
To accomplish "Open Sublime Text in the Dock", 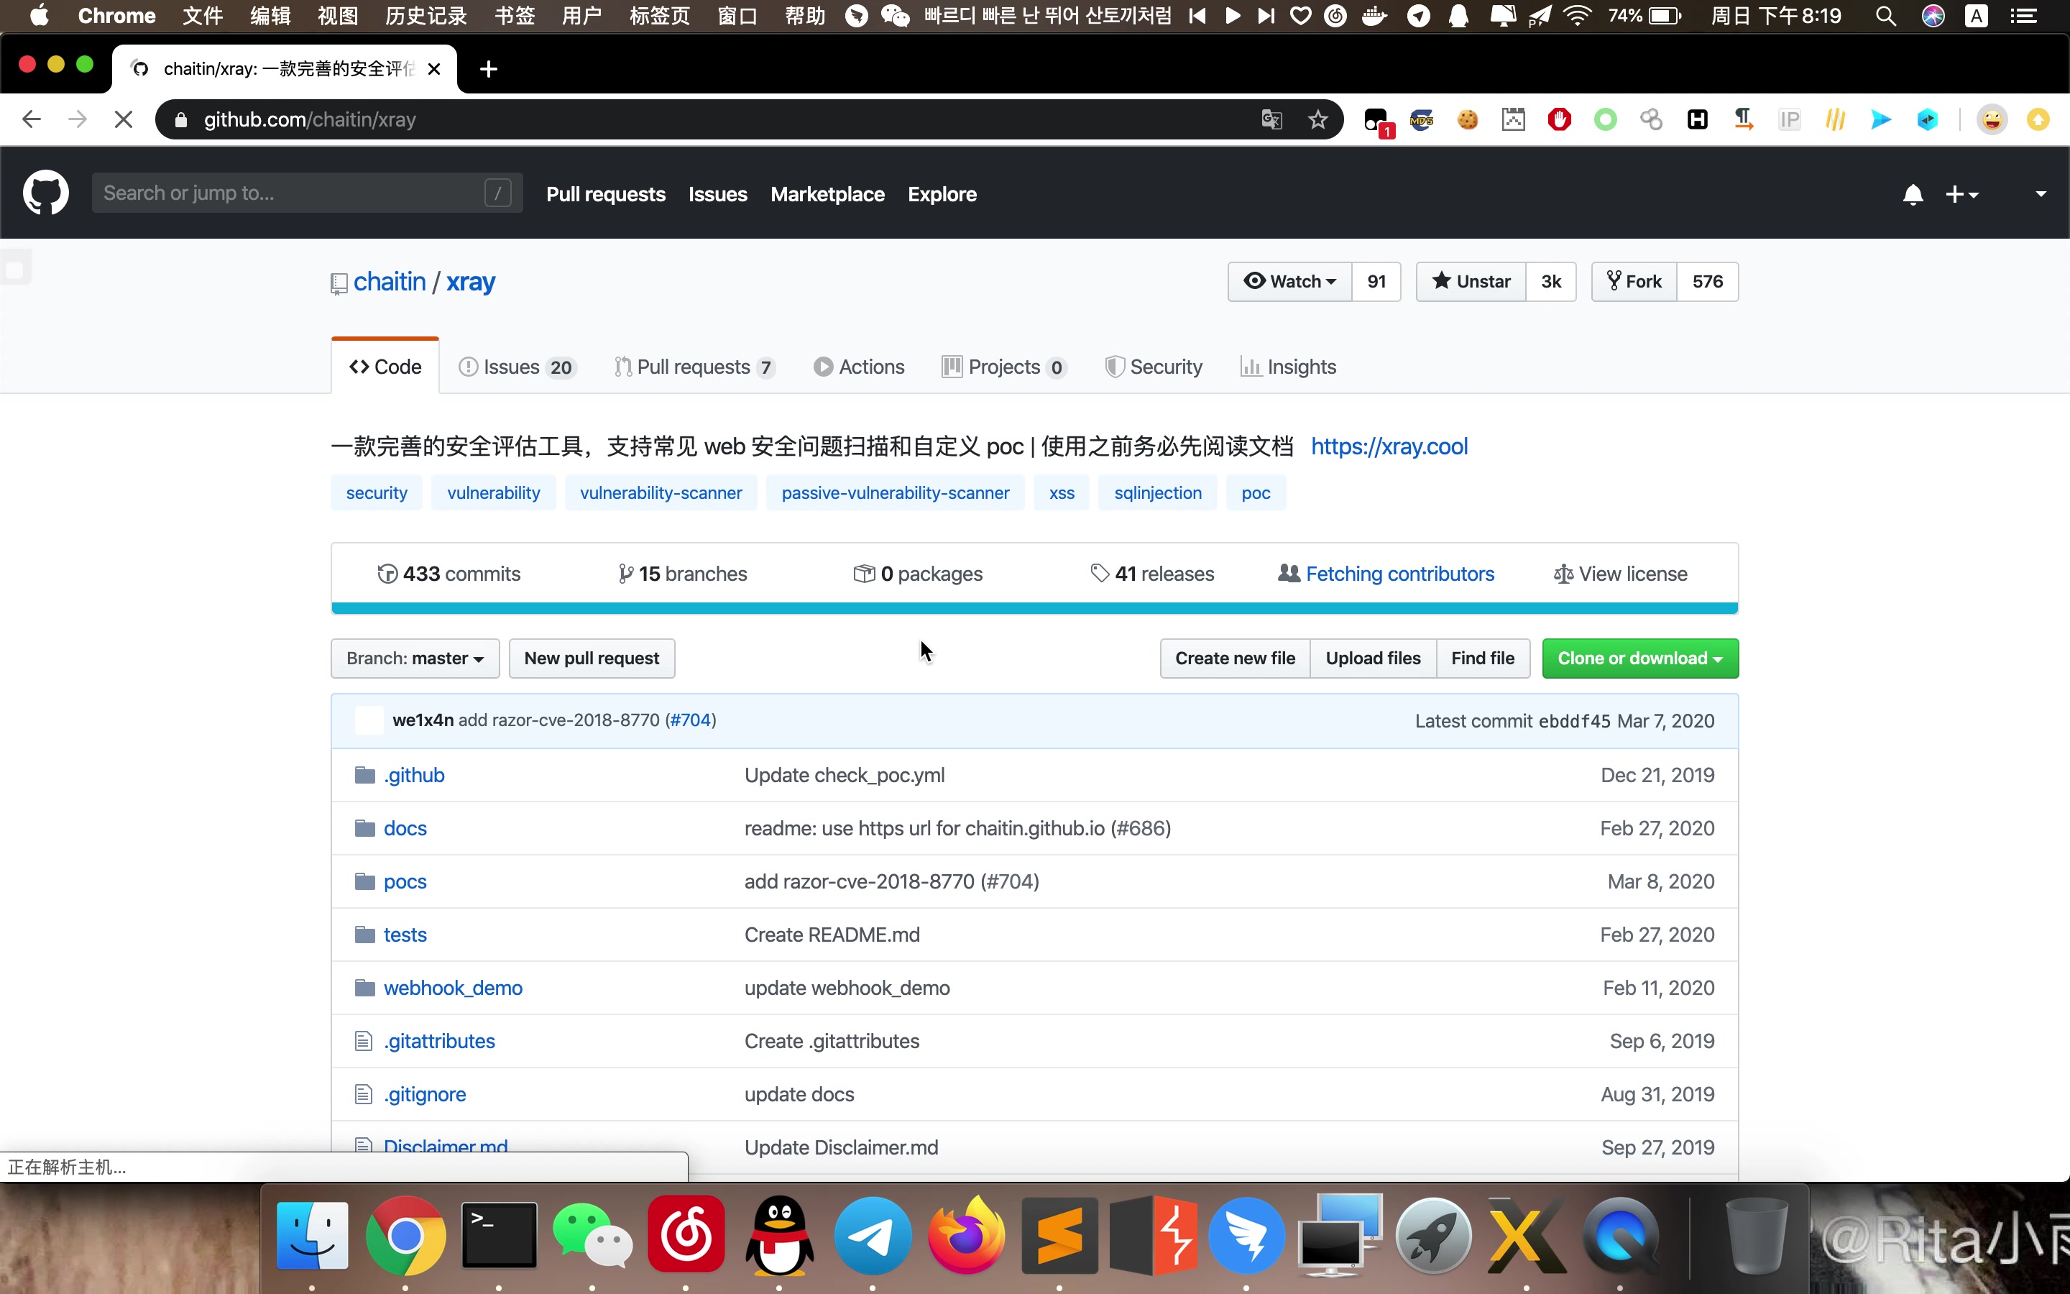I will tap(1060, 1235).
